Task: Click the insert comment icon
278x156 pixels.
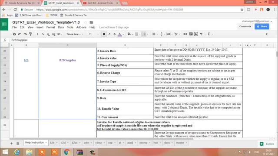Action: pos(191,34)
